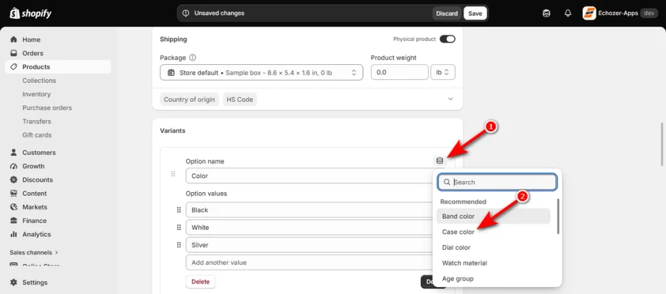Change the weight unit lb dropdown
The height and width of the screenshot is (294, 666).
442,73
